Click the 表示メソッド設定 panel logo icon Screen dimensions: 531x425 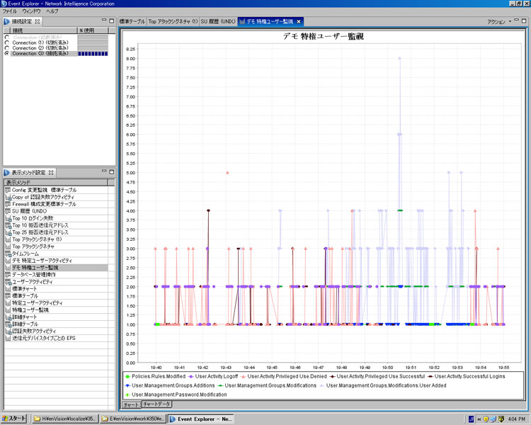6,173
